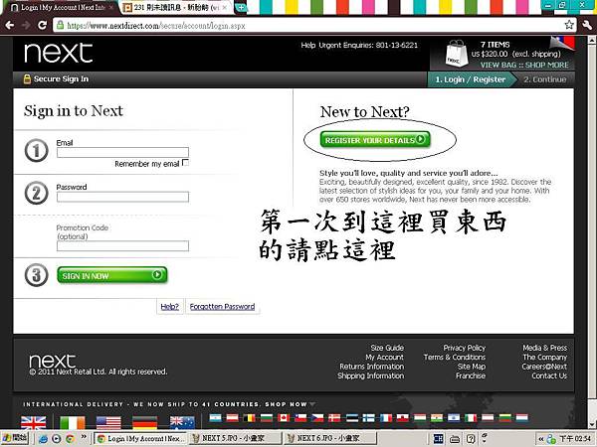Click the Next logo in the header
Screen dimensions: 597x447
click(59, 53)
